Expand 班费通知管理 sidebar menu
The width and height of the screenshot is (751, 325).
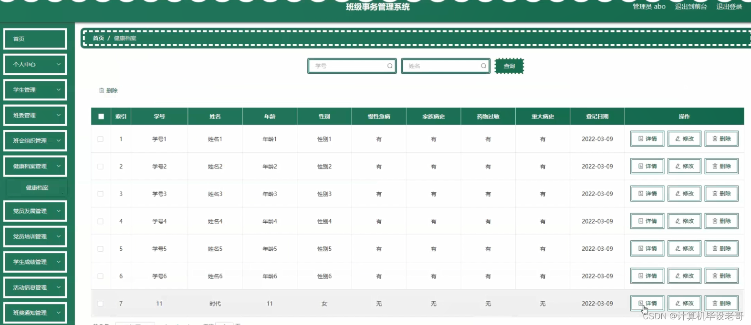tap(35, 313)
